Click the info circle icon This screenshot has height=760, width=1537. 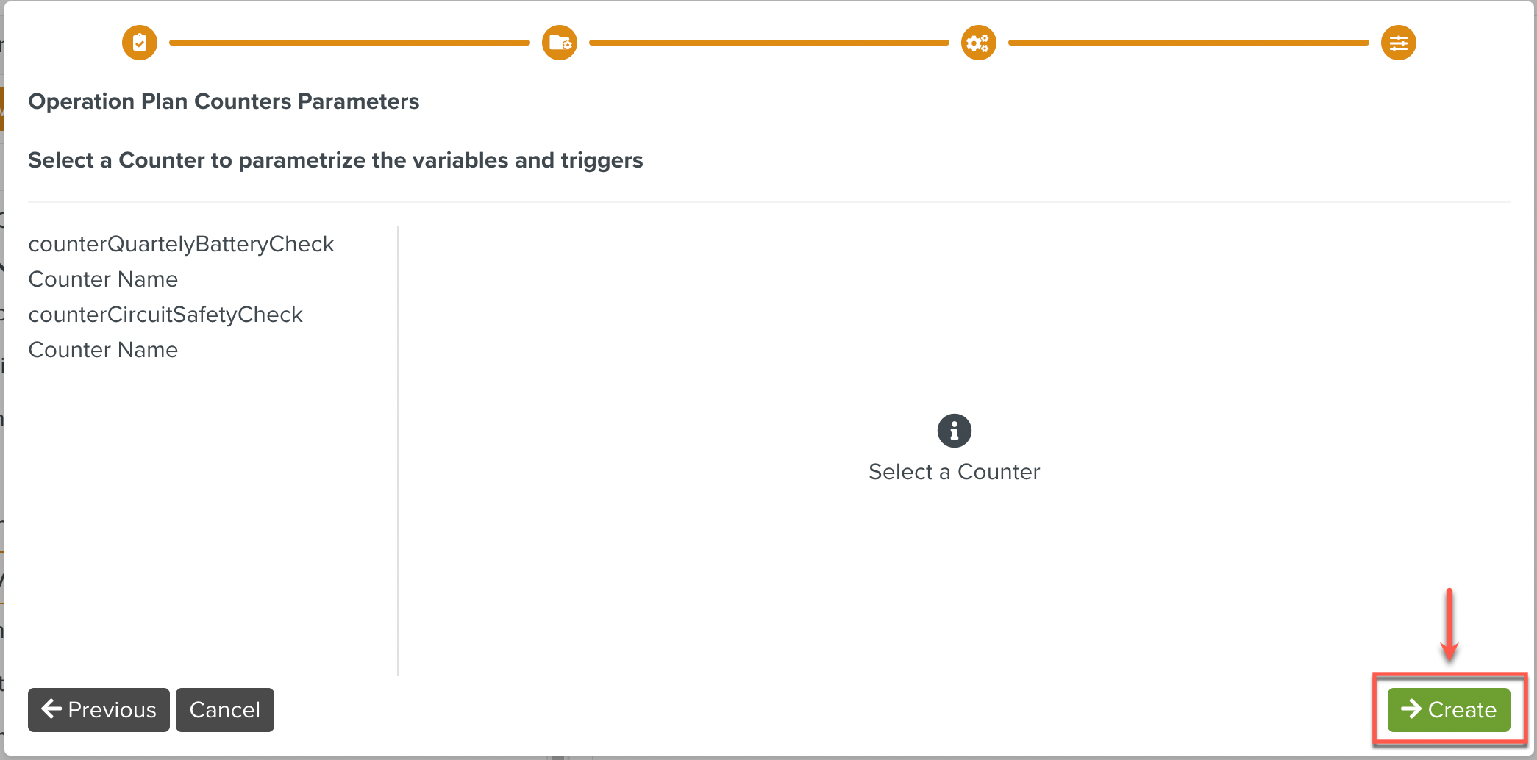pyautogui.click(x=954, y=431)
